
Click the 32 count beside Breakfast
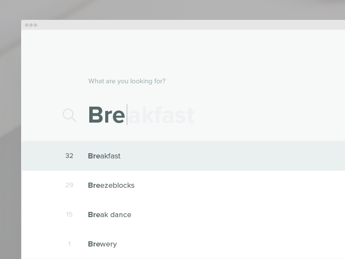(x=69, y=156)
